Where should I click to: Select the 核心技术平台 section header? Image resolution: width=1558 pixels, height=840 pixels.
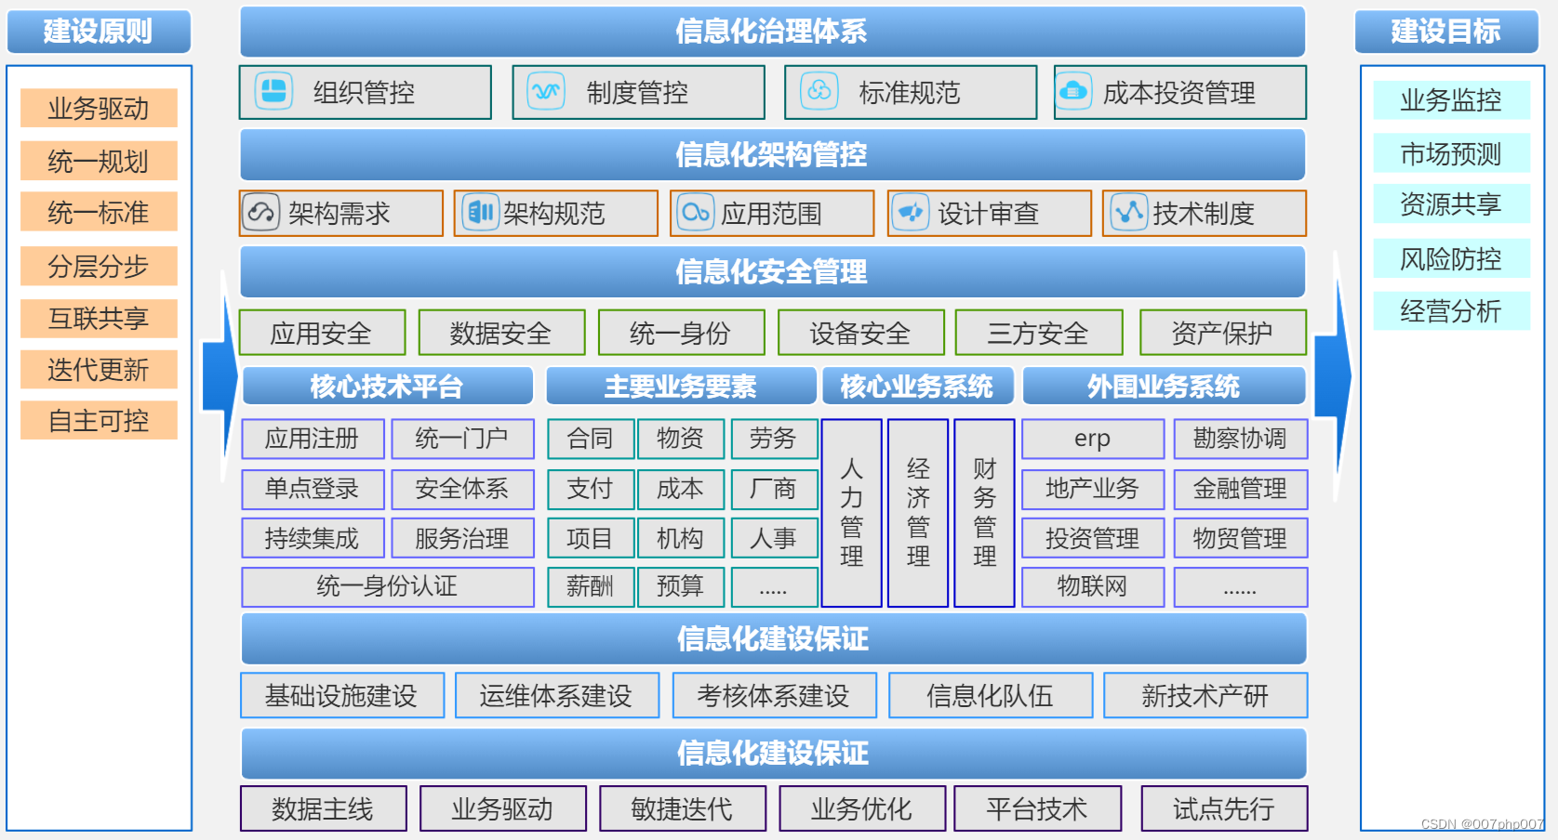point(387,385)
